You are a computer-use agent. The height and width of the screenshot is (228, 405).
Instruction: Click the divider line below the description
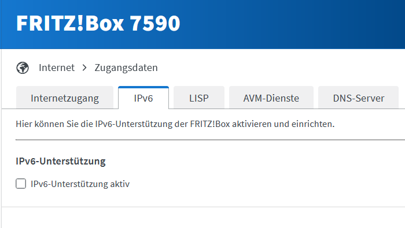tap(210, 140)
